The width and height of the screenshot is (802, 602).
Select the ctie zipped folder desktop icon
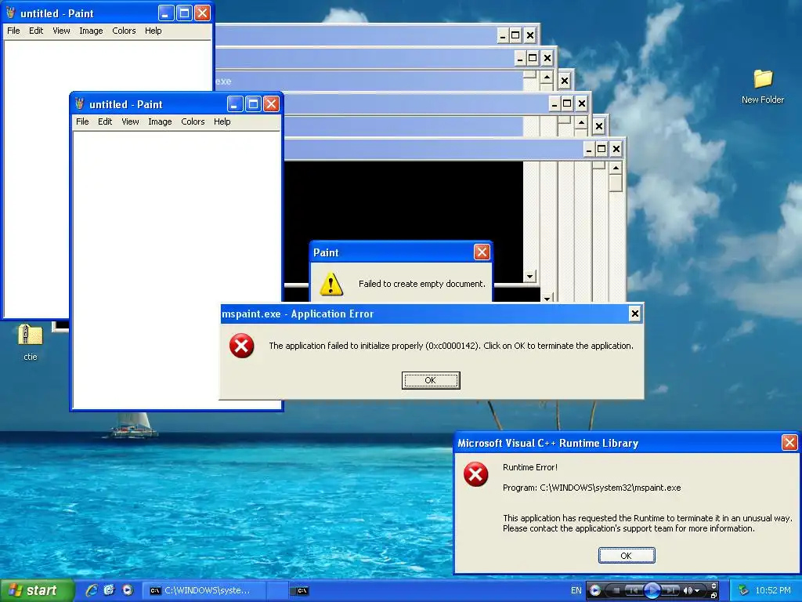(31, 342)
